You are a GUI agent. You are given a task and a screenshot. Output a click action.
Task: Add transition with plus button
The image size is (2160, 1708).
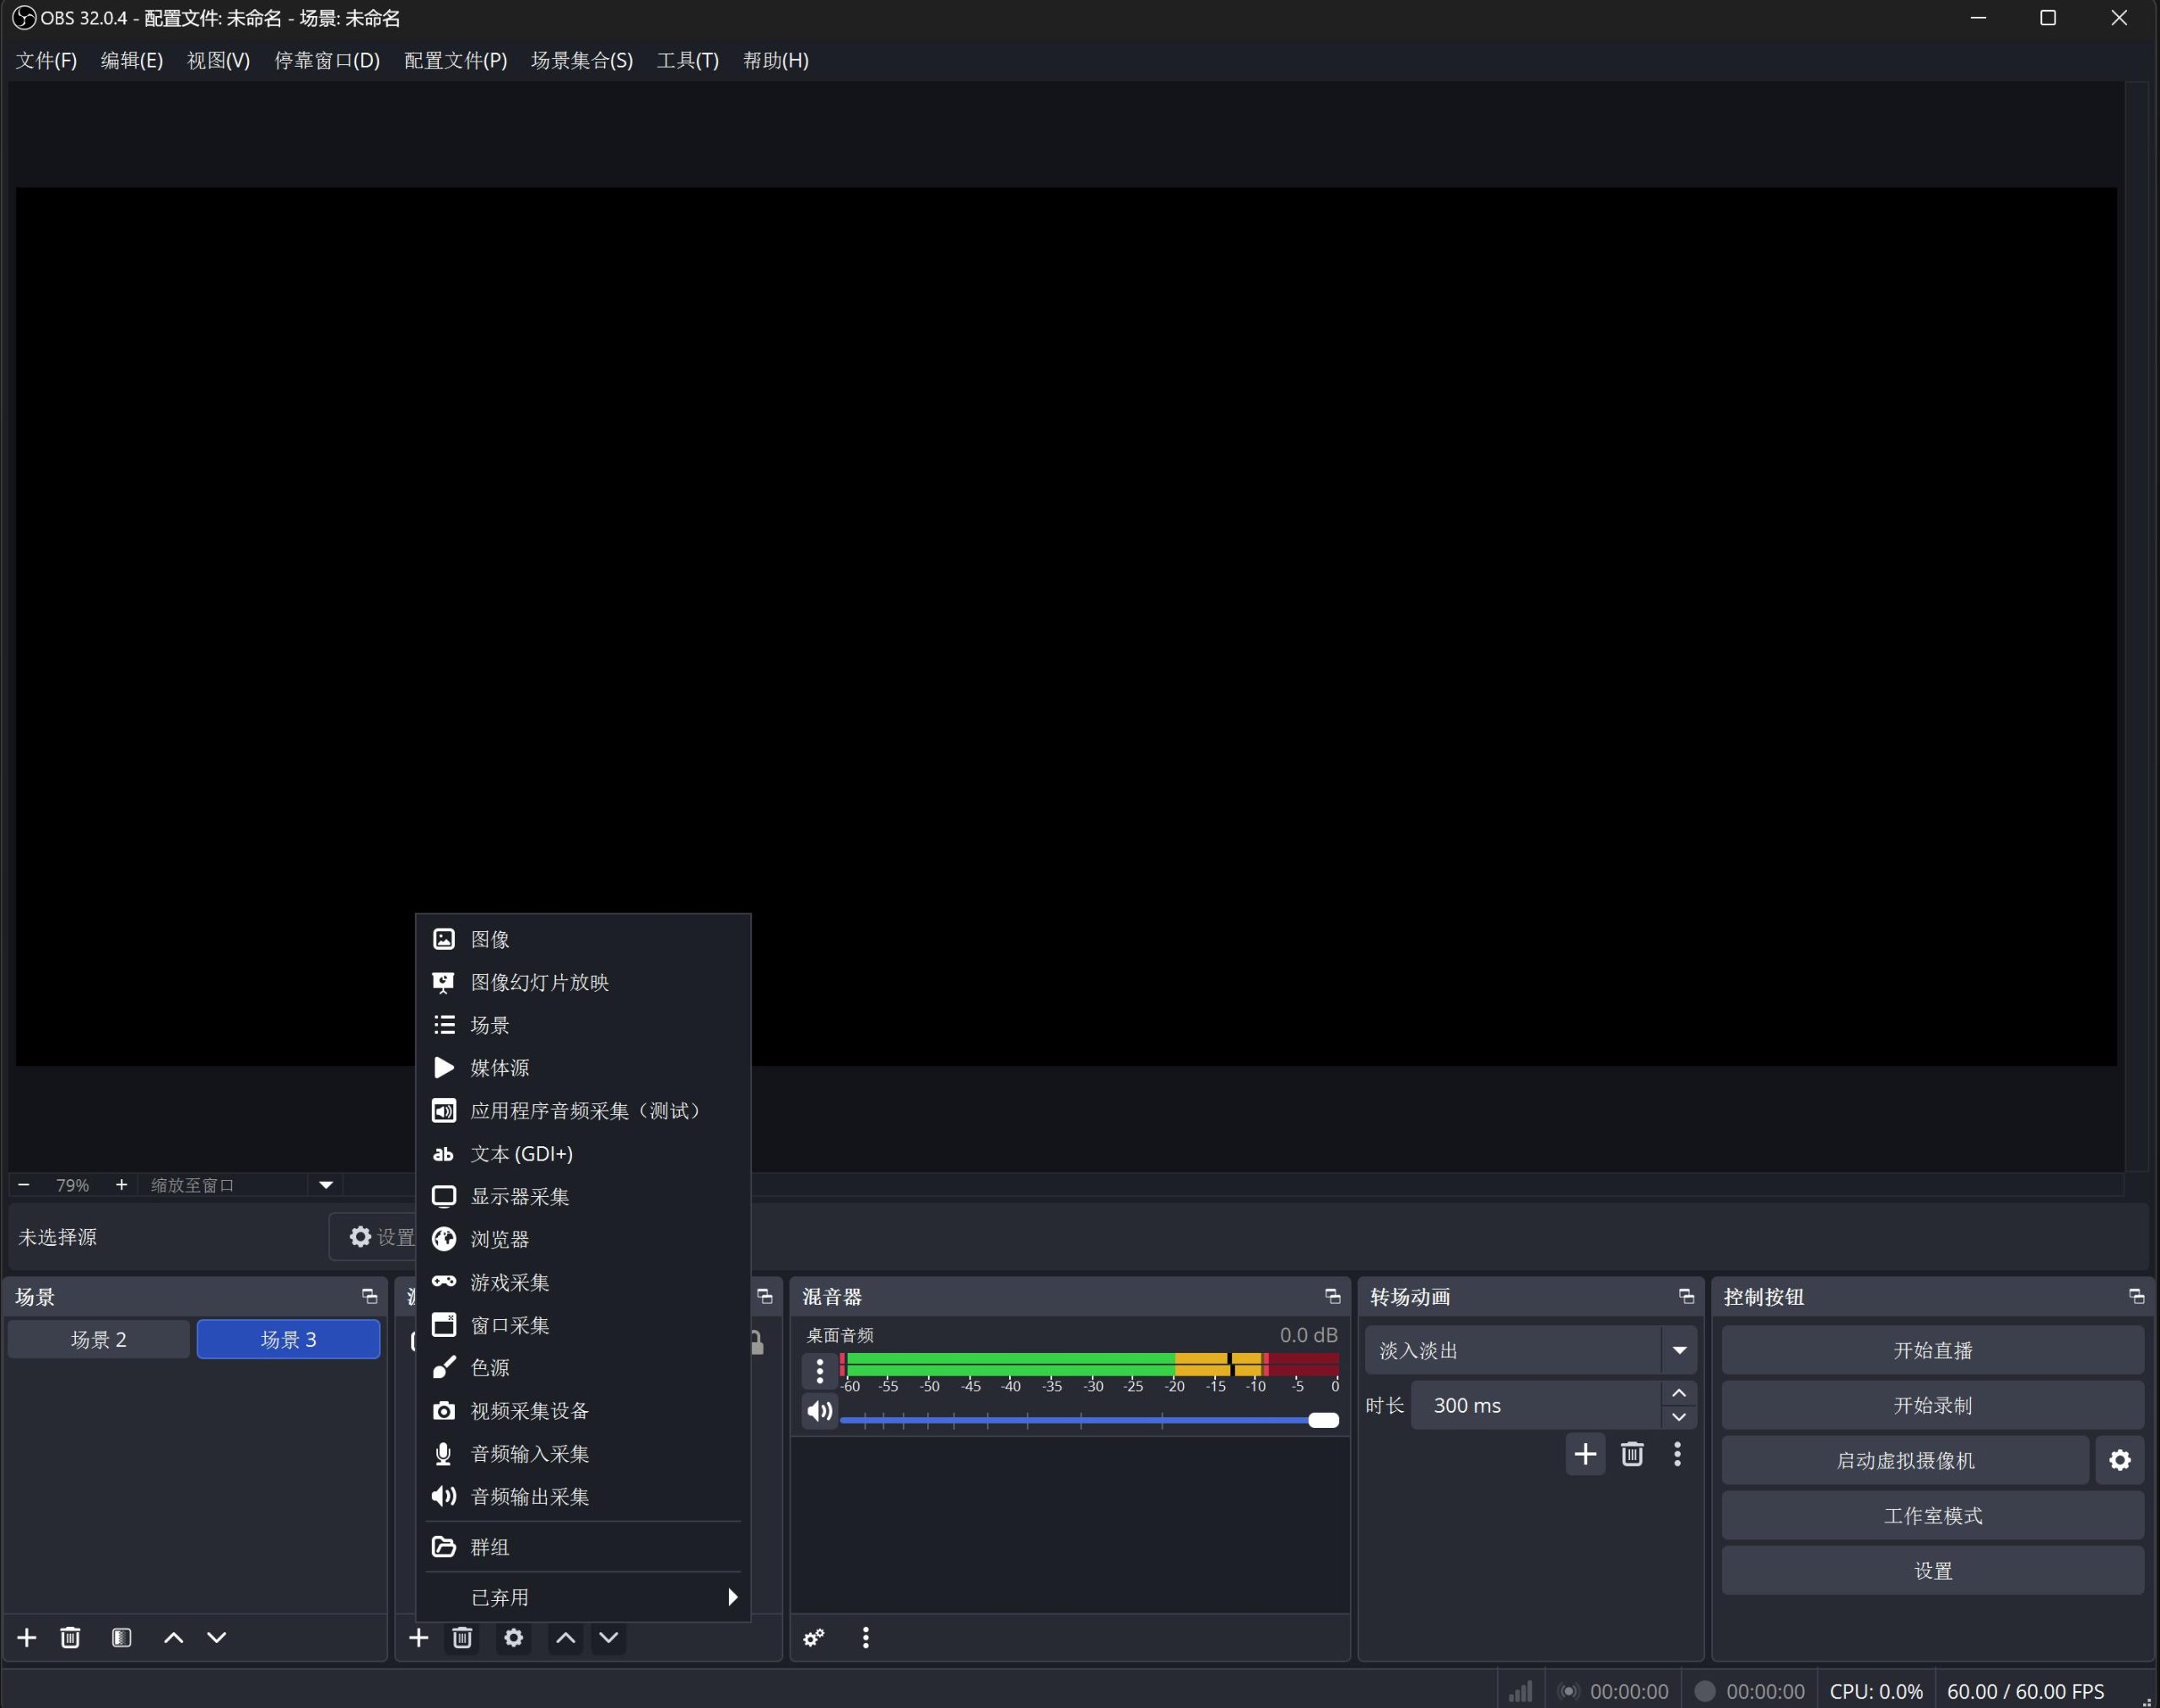tap(1585, 1454)
